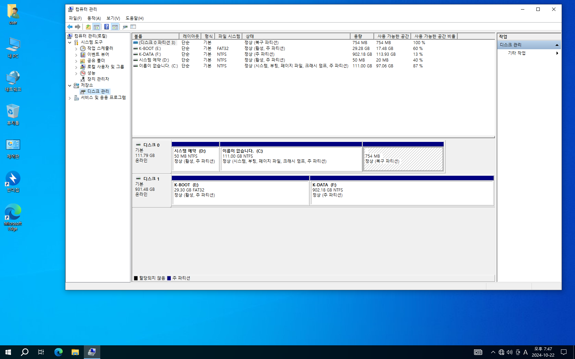Viewport: 575px width, 359px height.
Task: Open the 파일(F) menu
Action: point(75,18)
